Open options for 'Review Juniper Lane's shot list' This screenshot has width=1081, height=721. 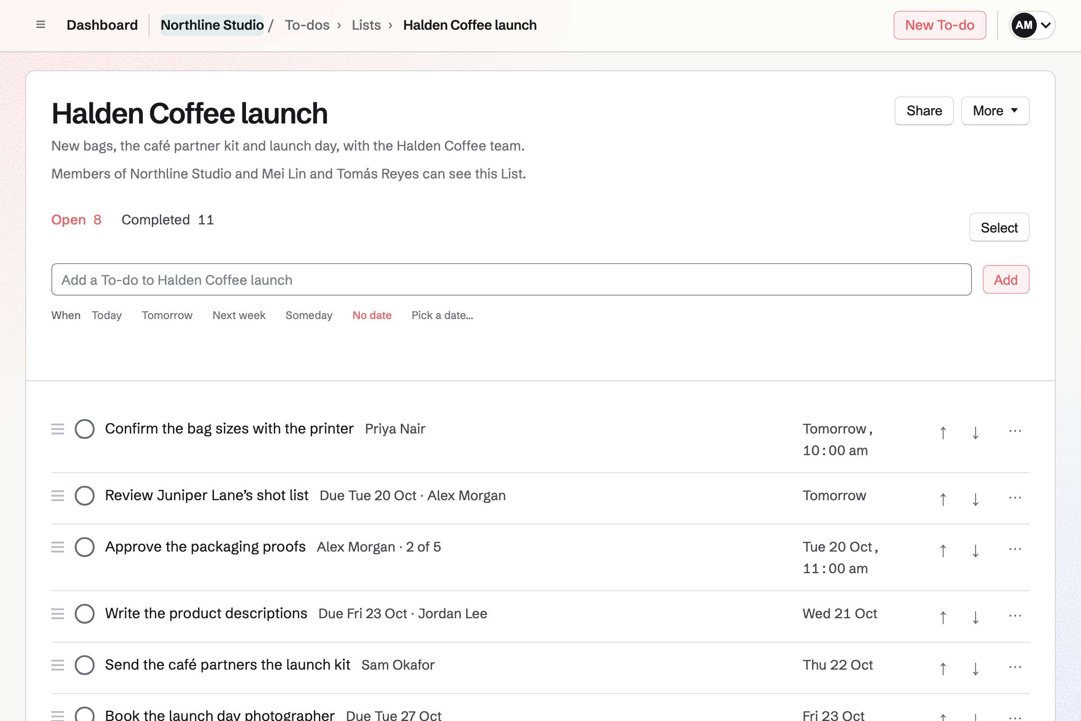click(1015, 497)
